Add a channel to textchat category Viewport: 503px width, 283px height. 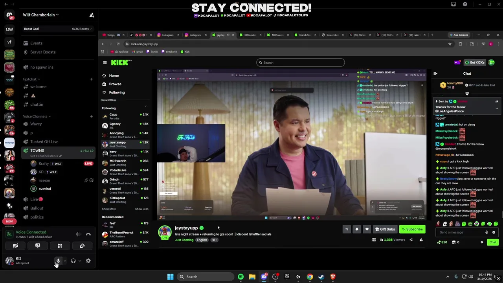tap(91, 79)
